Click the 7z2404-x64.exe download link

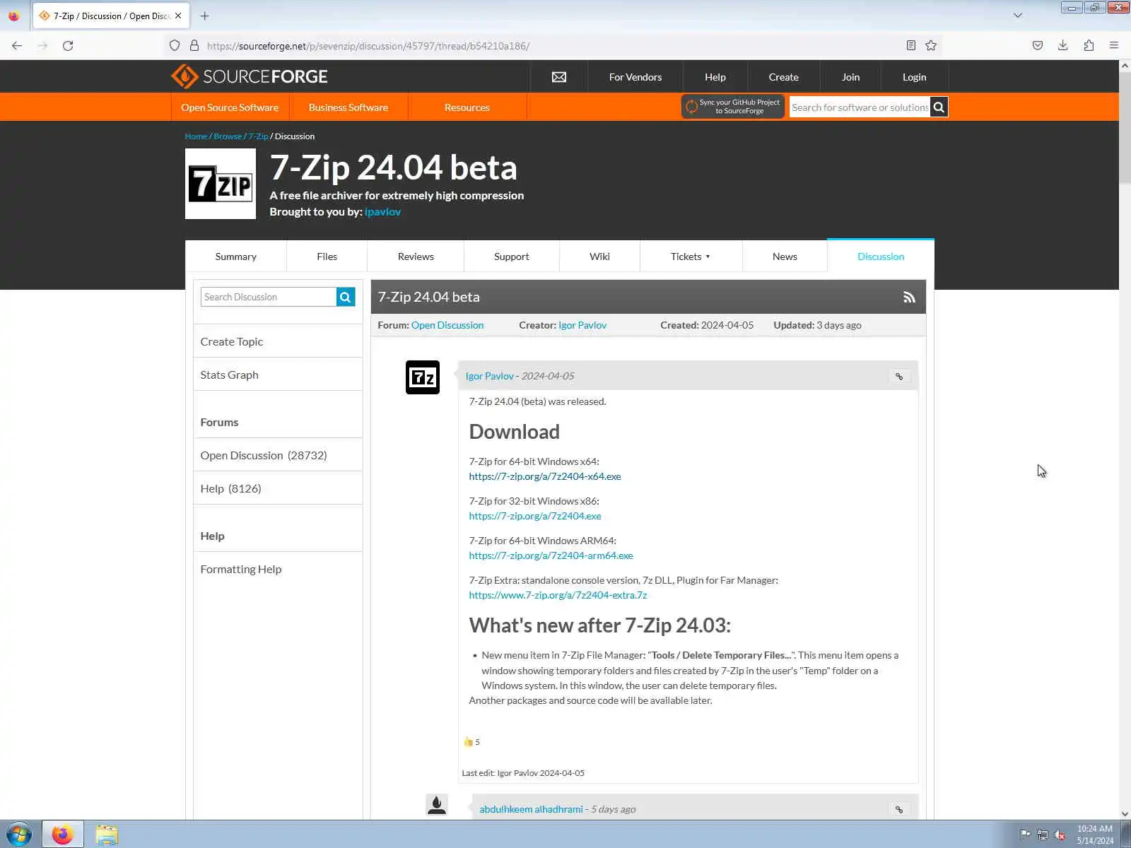tap(545, 476)
